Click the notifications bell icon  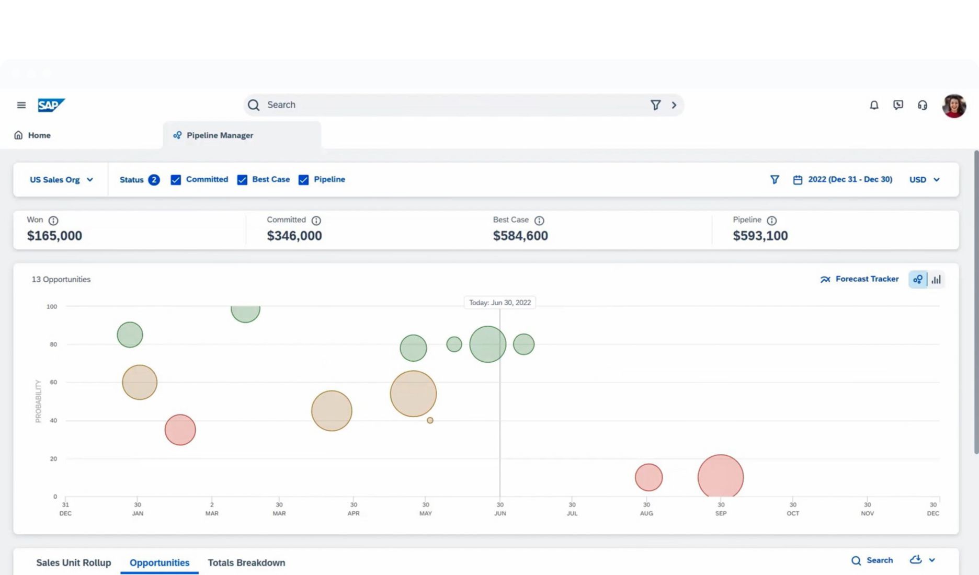(x=874, y=105)
